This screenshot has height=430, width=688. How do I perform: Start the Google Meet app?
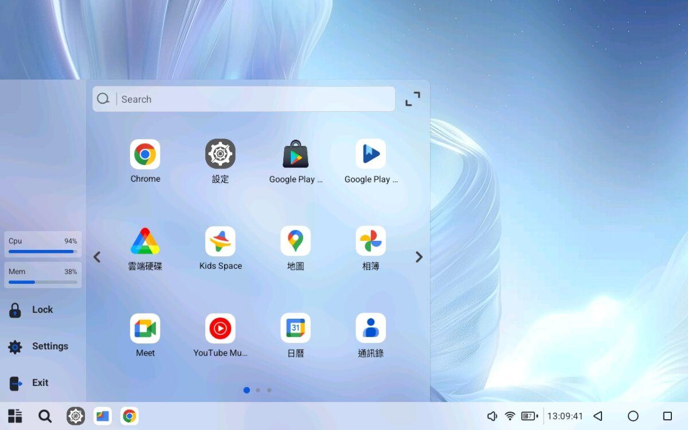145,329
